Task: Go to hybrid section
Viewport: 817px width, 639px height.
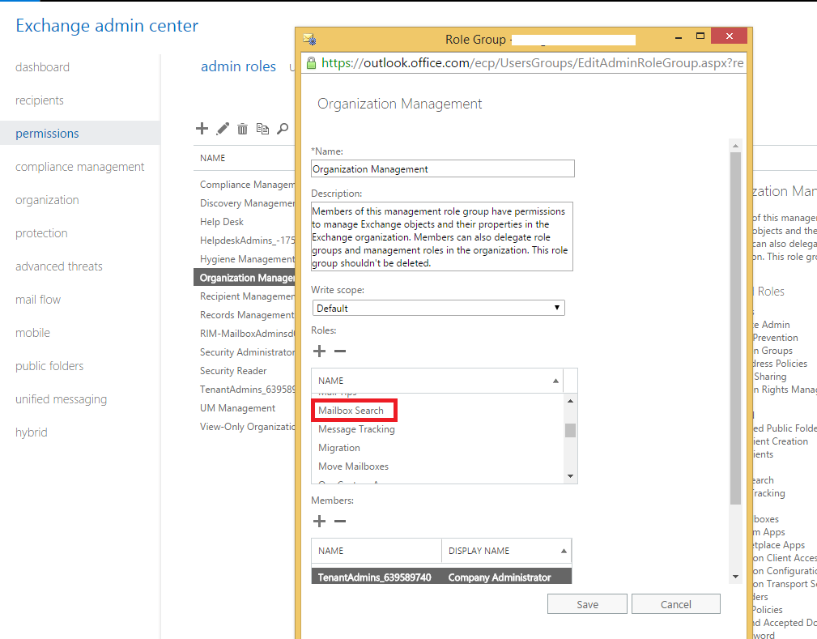Action: [32, 432]
